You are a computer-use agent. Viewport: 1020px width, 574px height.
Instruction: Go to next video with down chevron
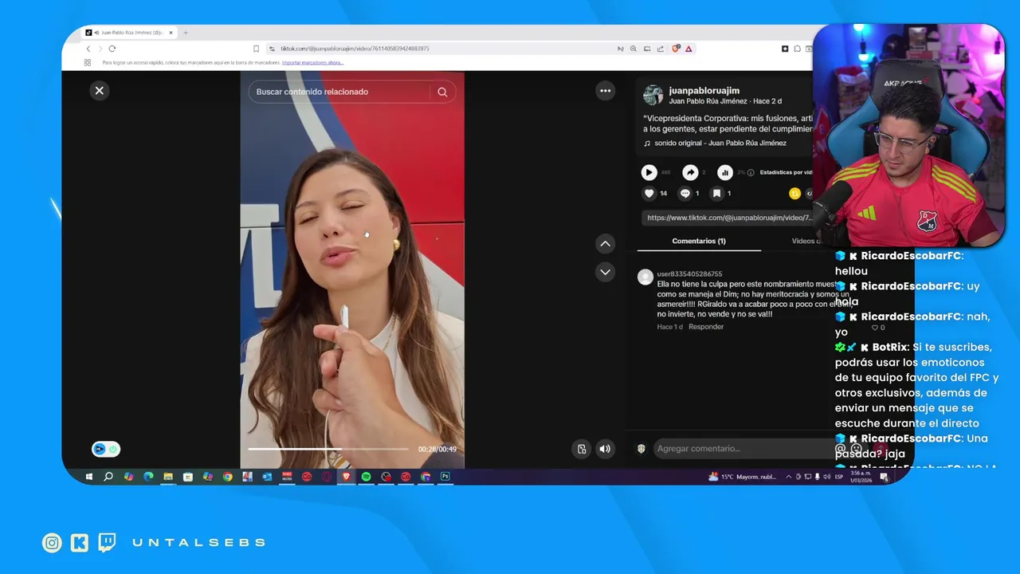coord(606,273)
